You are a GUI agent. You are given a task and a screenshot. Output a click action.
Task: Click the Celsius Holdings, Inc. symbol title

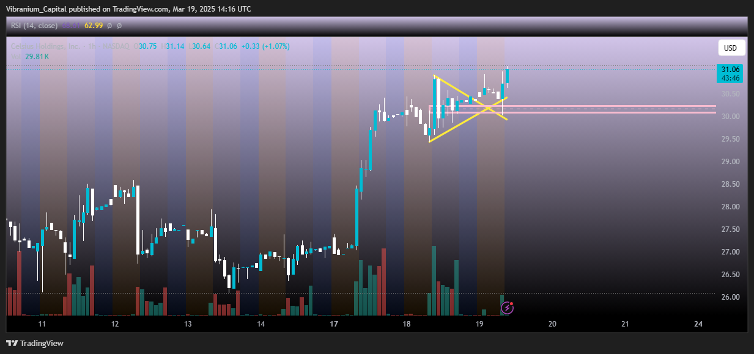pyautogui.click(x=45, y=46)
